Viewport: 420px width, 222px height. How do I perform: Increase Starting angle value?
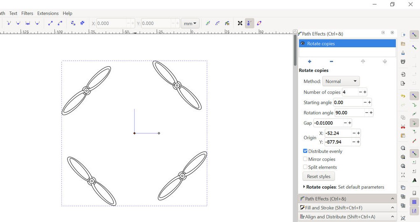[x=369, y=102]
